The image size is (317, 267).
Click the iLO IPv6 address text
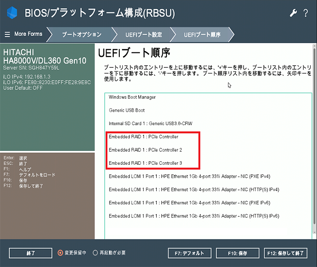pos(47,82)
